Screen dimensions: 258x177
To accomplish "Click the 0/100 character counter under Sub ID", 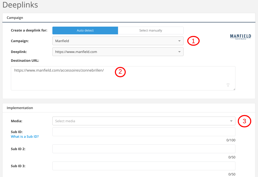I will coord(231,140).
